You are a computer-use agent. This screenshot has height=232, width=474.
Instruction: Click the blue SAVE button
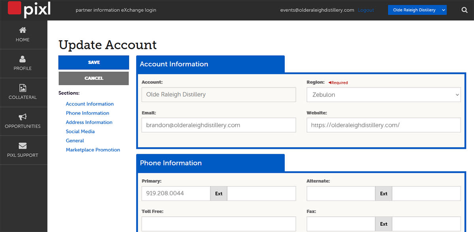point(94,62)
